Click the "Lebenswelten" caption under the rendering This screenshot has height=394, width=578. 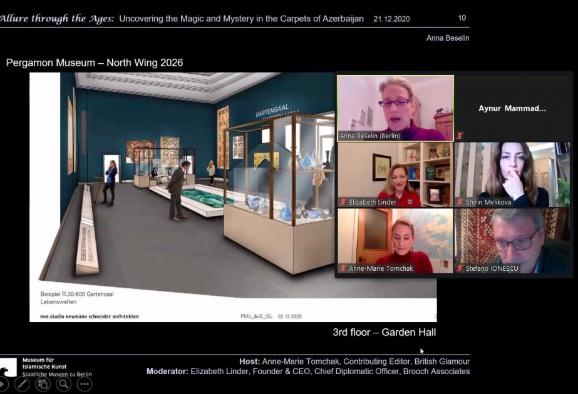[59, 302]
